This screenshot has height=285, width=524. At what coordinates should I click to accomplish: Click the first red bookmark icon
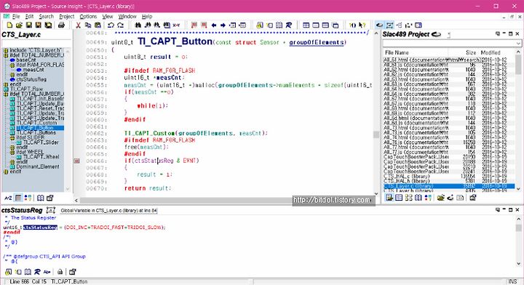click(194, 25)
